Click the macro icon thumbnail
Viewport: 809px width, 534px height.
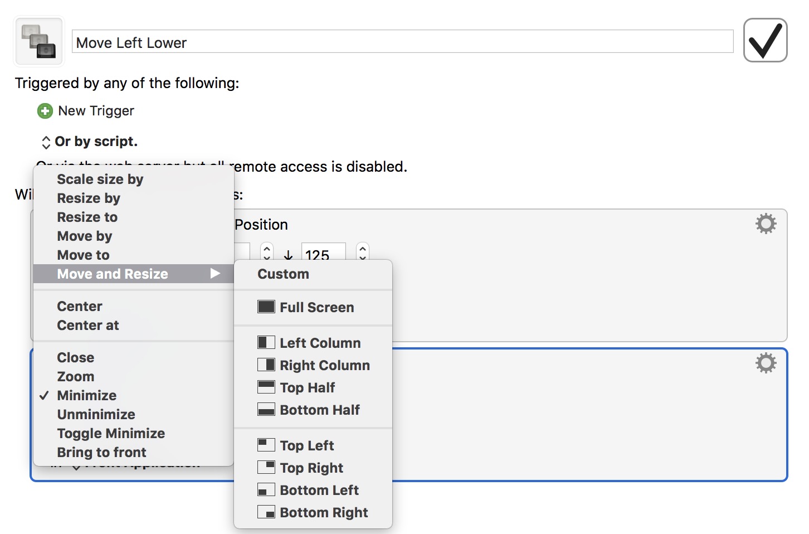point(39,41)
